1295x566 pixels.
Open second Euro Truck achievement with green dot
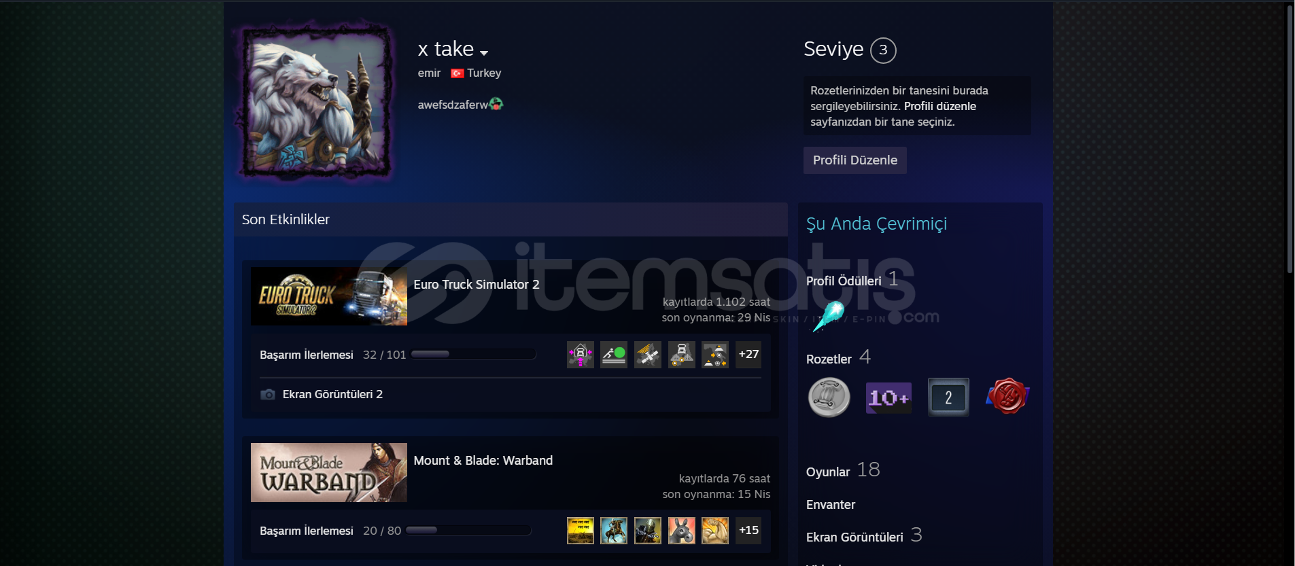tap(614, 355)
